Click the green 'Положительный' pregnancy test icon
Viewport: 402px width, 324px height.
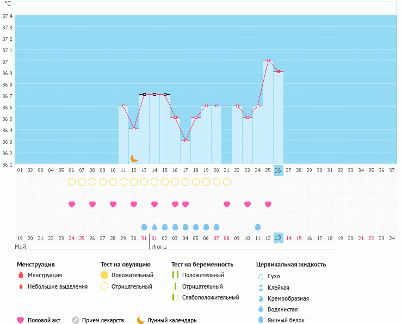click(x=175, y=276)
